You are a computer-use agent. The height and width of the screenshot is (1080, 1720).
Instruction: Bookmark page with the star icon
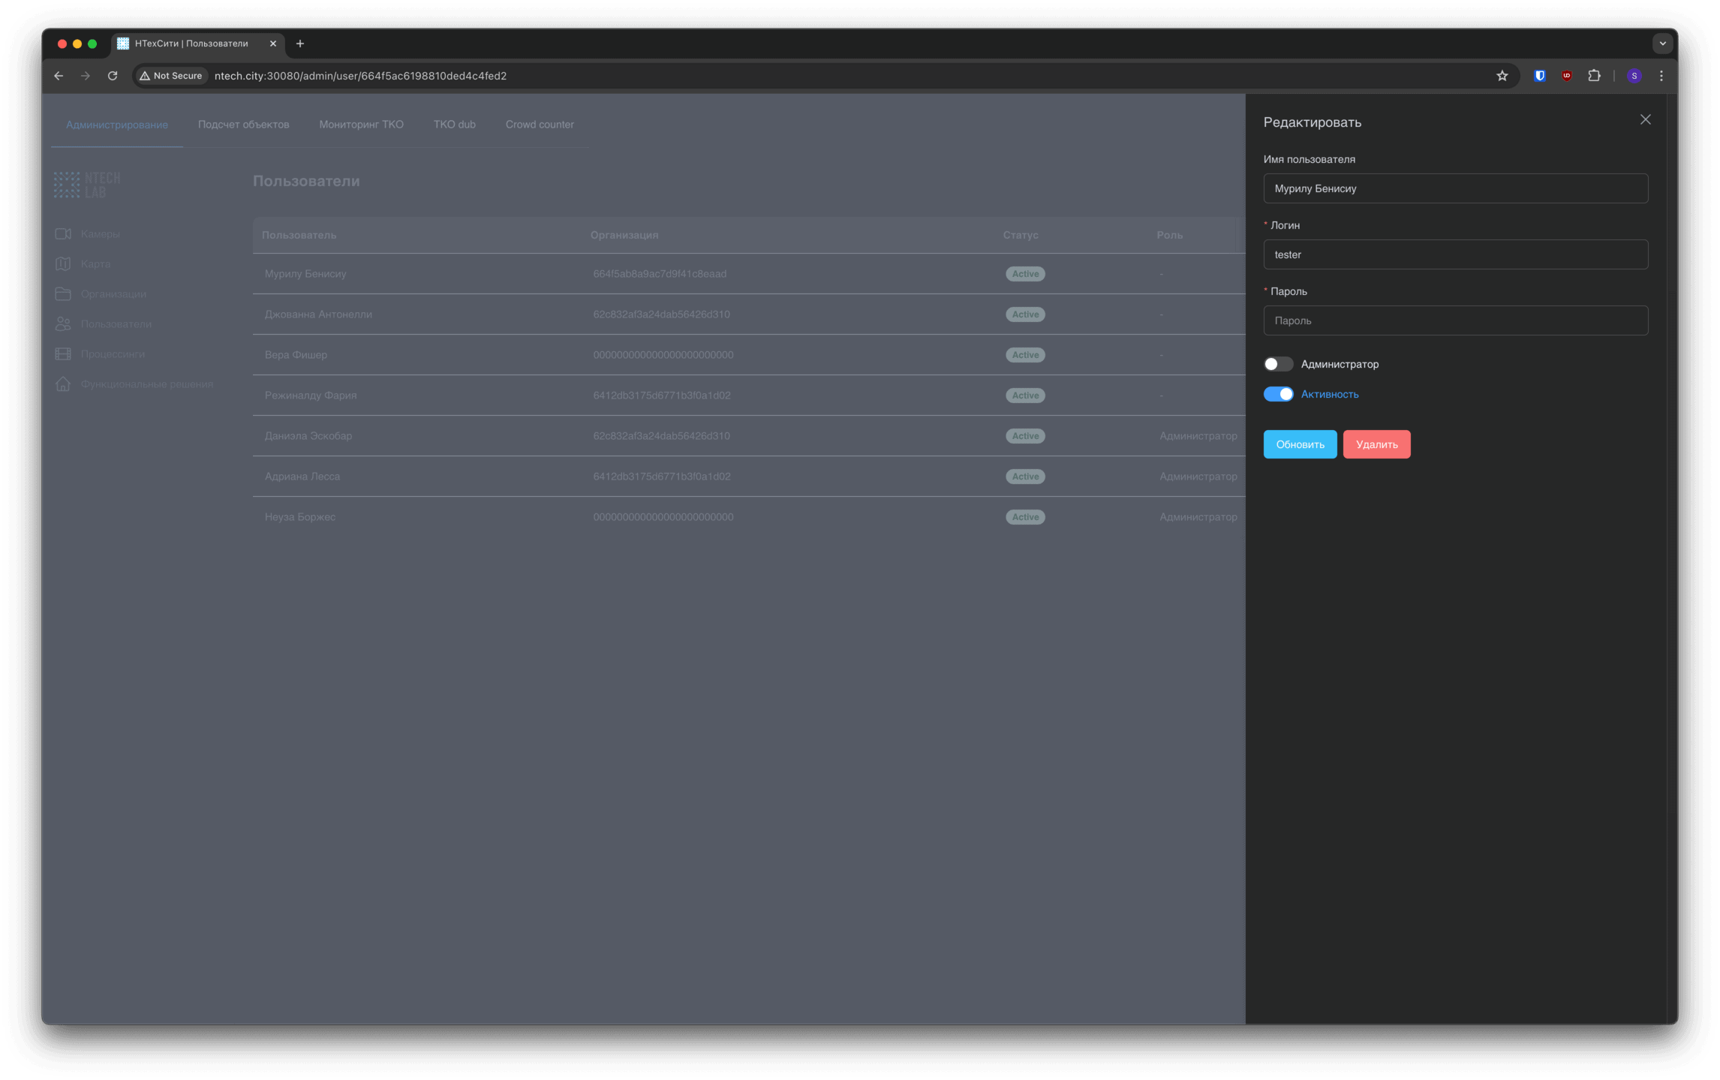click(1502, 76)
